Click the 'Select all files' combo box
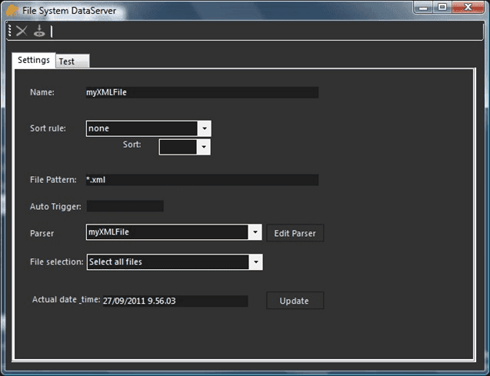 pos(175,261)
